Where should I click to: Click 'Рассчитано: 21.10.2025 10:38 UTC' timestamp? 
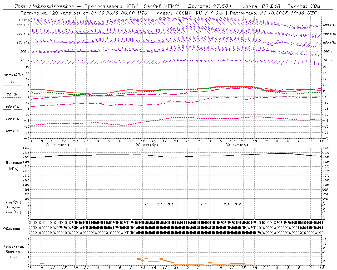coord(273,13)
